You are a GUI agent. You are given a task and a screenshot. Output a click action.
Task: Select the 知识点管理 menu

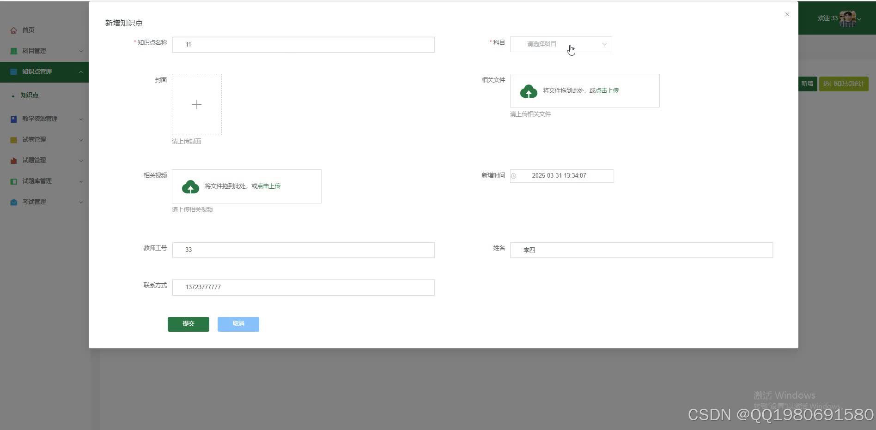(44, 72)
